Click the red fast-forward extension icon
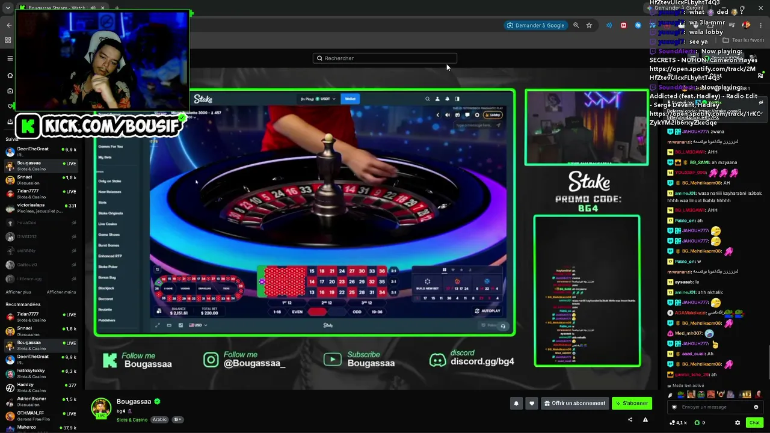Image resolution: width=770 pixels, height=433 pixels. 623,25
